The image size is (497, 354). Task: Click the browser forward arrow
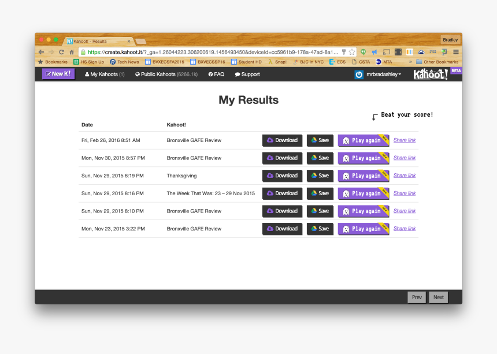pyautogui.click(x=51, y=52)
